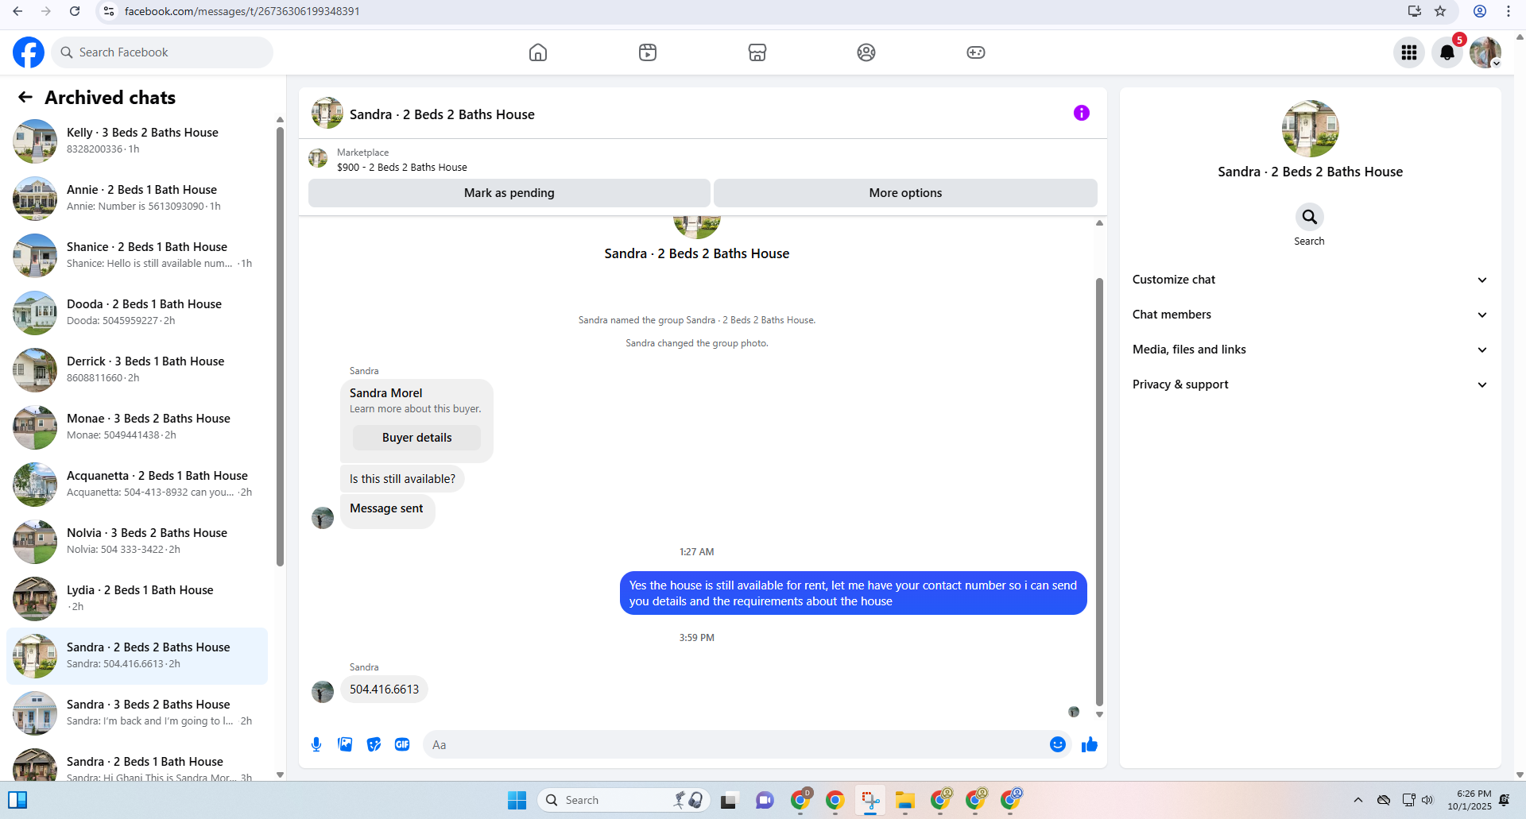Open Windows Start menu

pos(517,800)
